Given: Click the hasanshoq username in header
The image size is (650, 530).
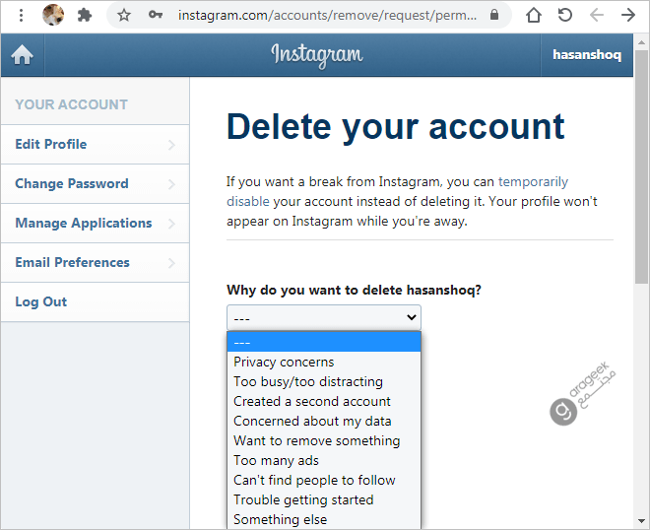Looking at the screenshot, I should pos(587,55).
